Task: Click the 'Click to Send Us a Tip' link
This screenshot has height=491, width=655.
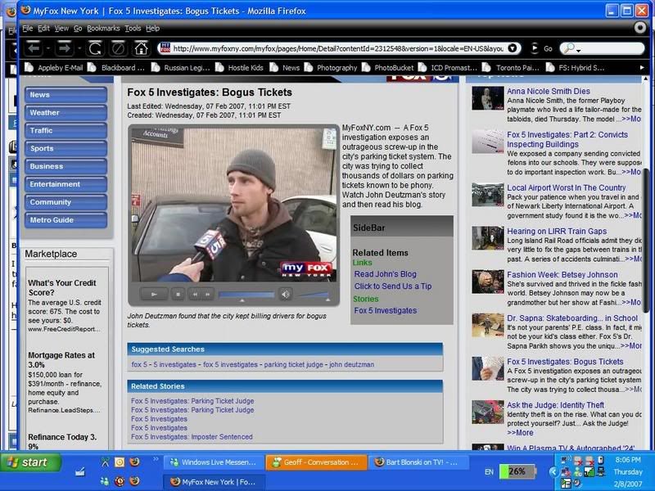Action: [393, 286]
